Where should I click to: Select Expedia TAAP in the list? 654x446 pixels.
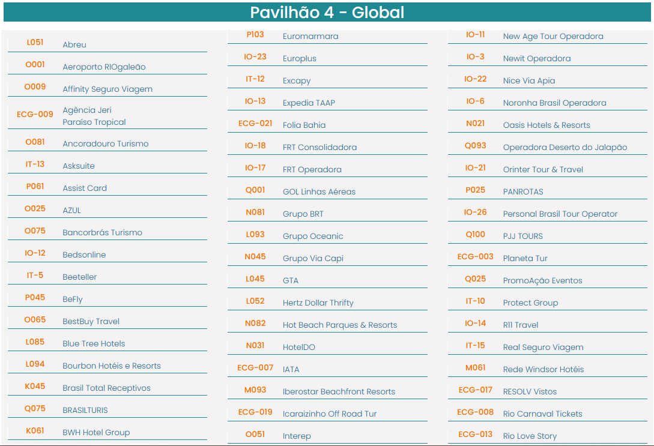click(x=309, y=103)
